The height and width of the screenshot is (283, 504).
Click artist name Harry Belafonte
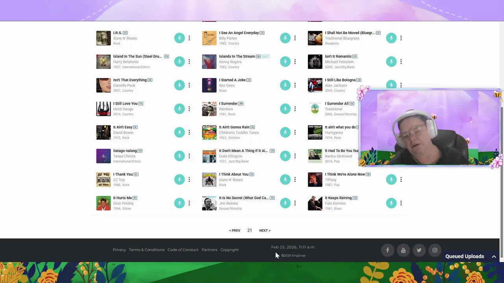[x=126, y=62]
